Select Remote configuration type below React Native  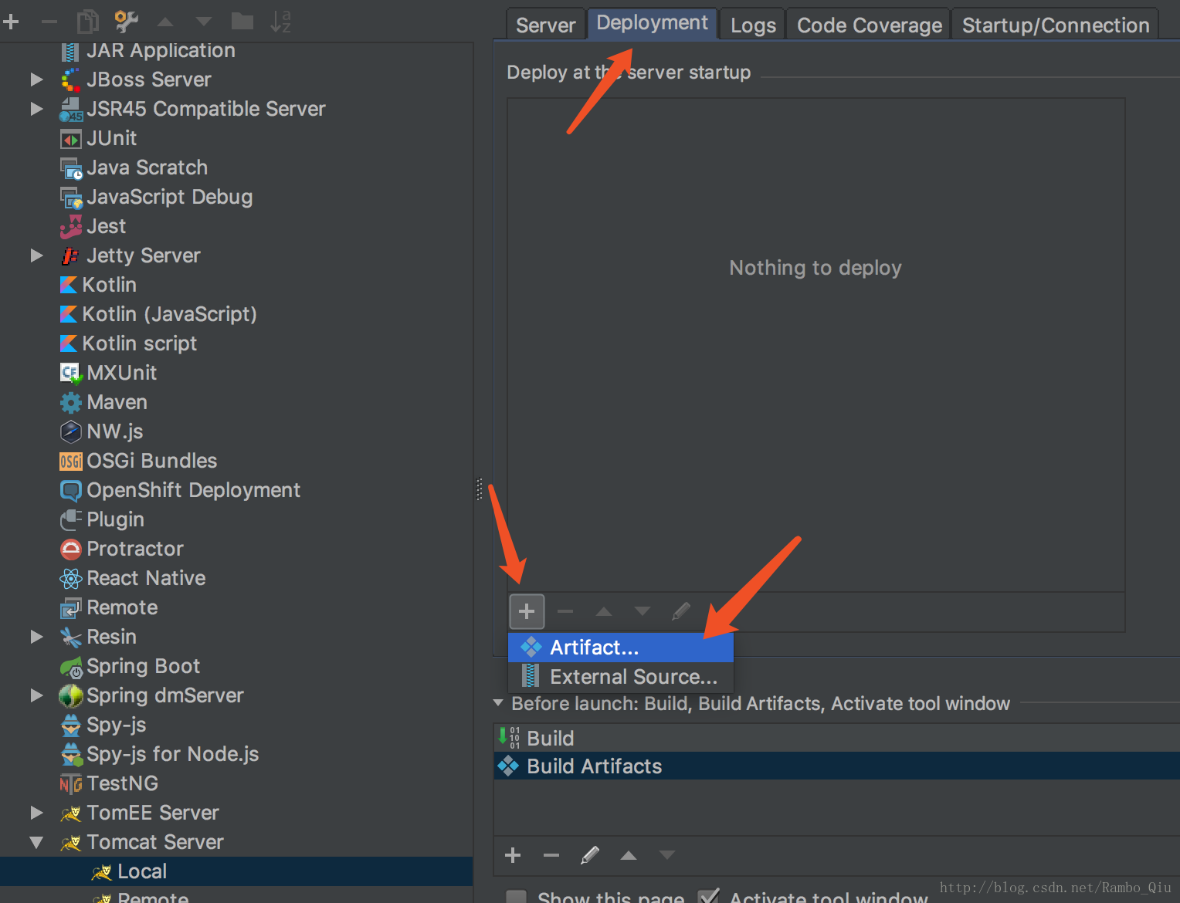(236, 607)
